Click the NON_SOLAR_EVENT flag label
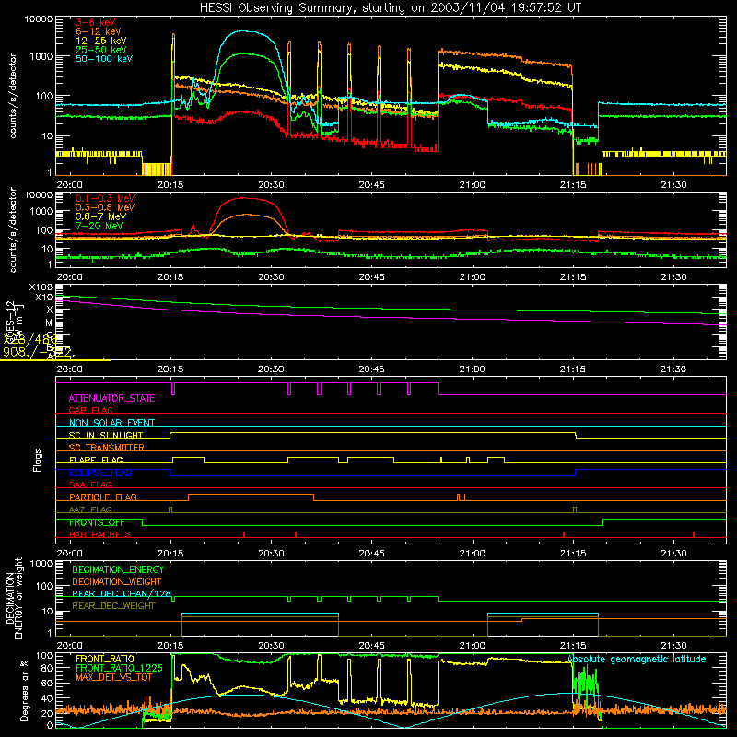The width and height of the screenshot is (737, 737). 111,423
